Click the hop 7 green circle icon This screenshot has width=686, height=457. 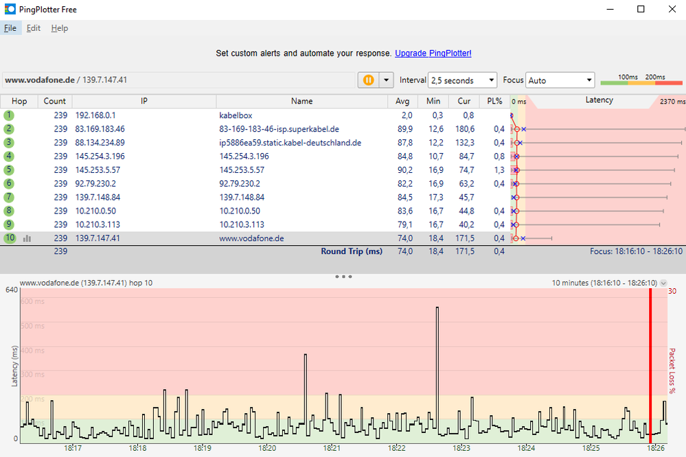tap(9, 197)
